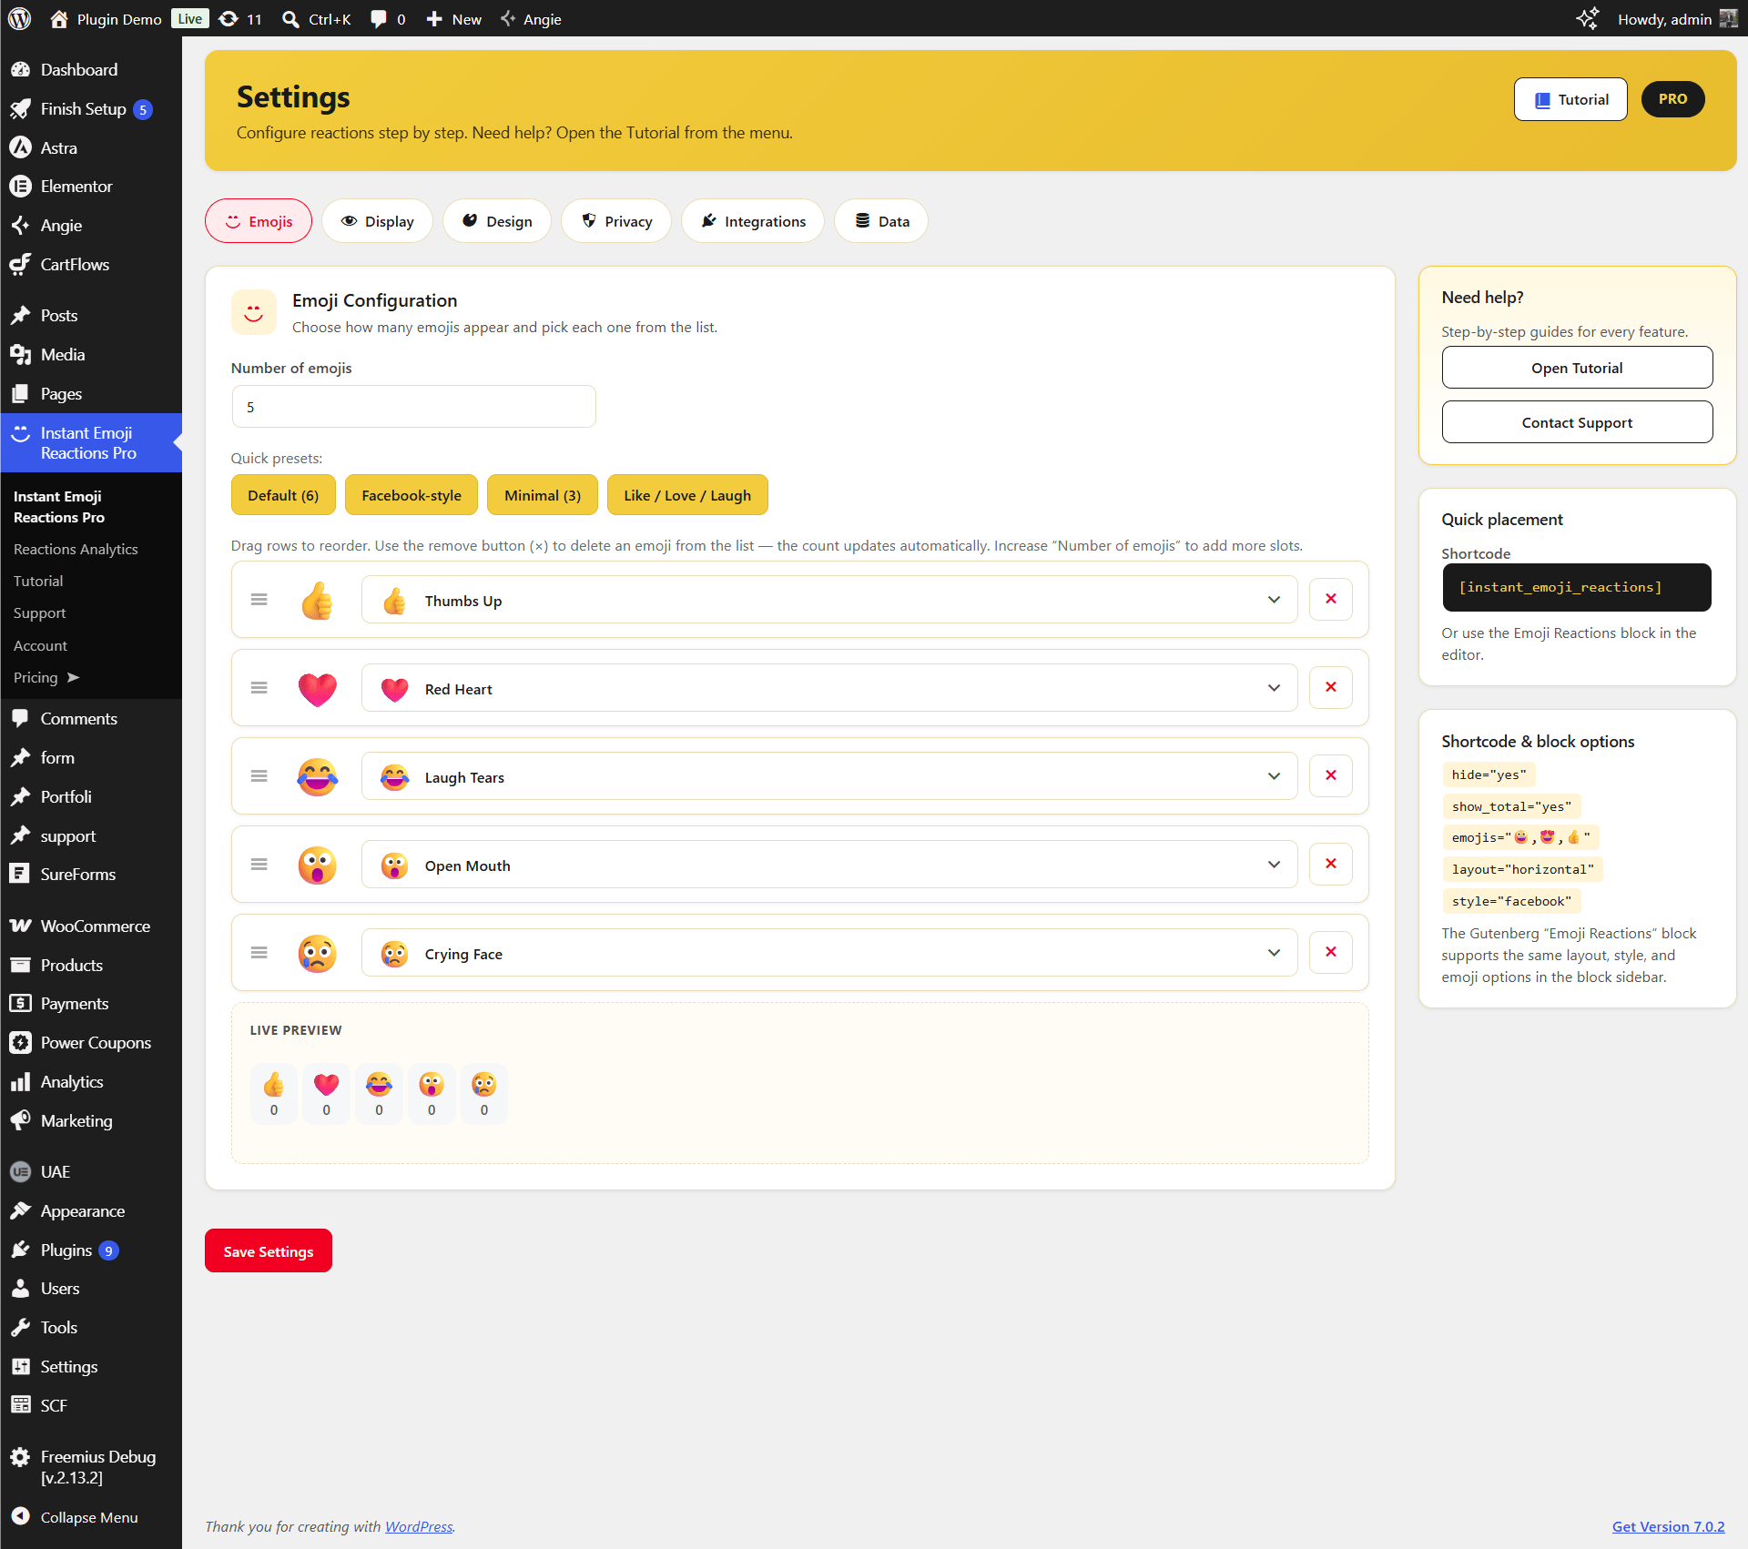The width and height of the screenshot is (1748, 1549).
Task: Click drag handle of Crying Face row
Action: point(259,952)
